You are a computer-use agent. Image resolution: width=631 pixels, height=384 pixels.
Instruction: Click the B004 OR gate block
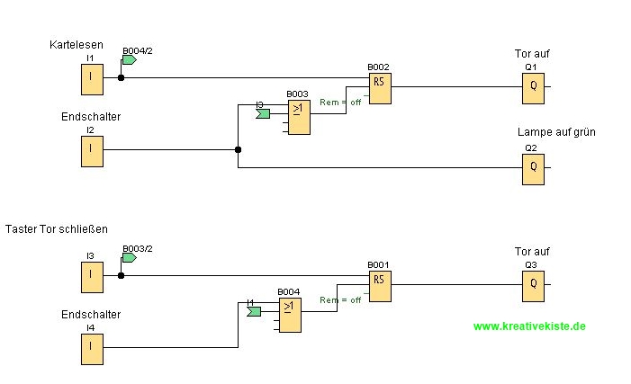click(x=290, y=315)
